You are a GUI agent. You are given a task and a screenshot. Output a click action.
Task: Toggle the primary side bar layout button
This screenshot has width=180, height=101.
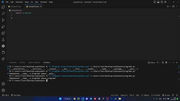click(x=155, y=2)
